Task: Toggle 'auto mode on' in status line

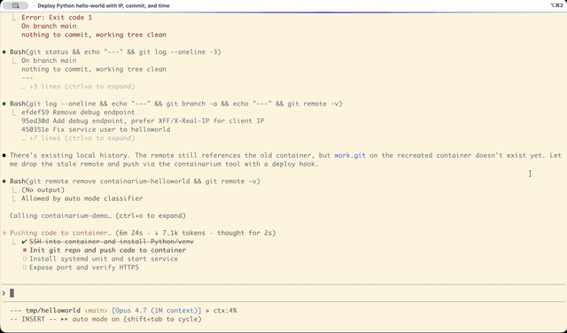Action: pyautogui.click(x=96, y=319)
